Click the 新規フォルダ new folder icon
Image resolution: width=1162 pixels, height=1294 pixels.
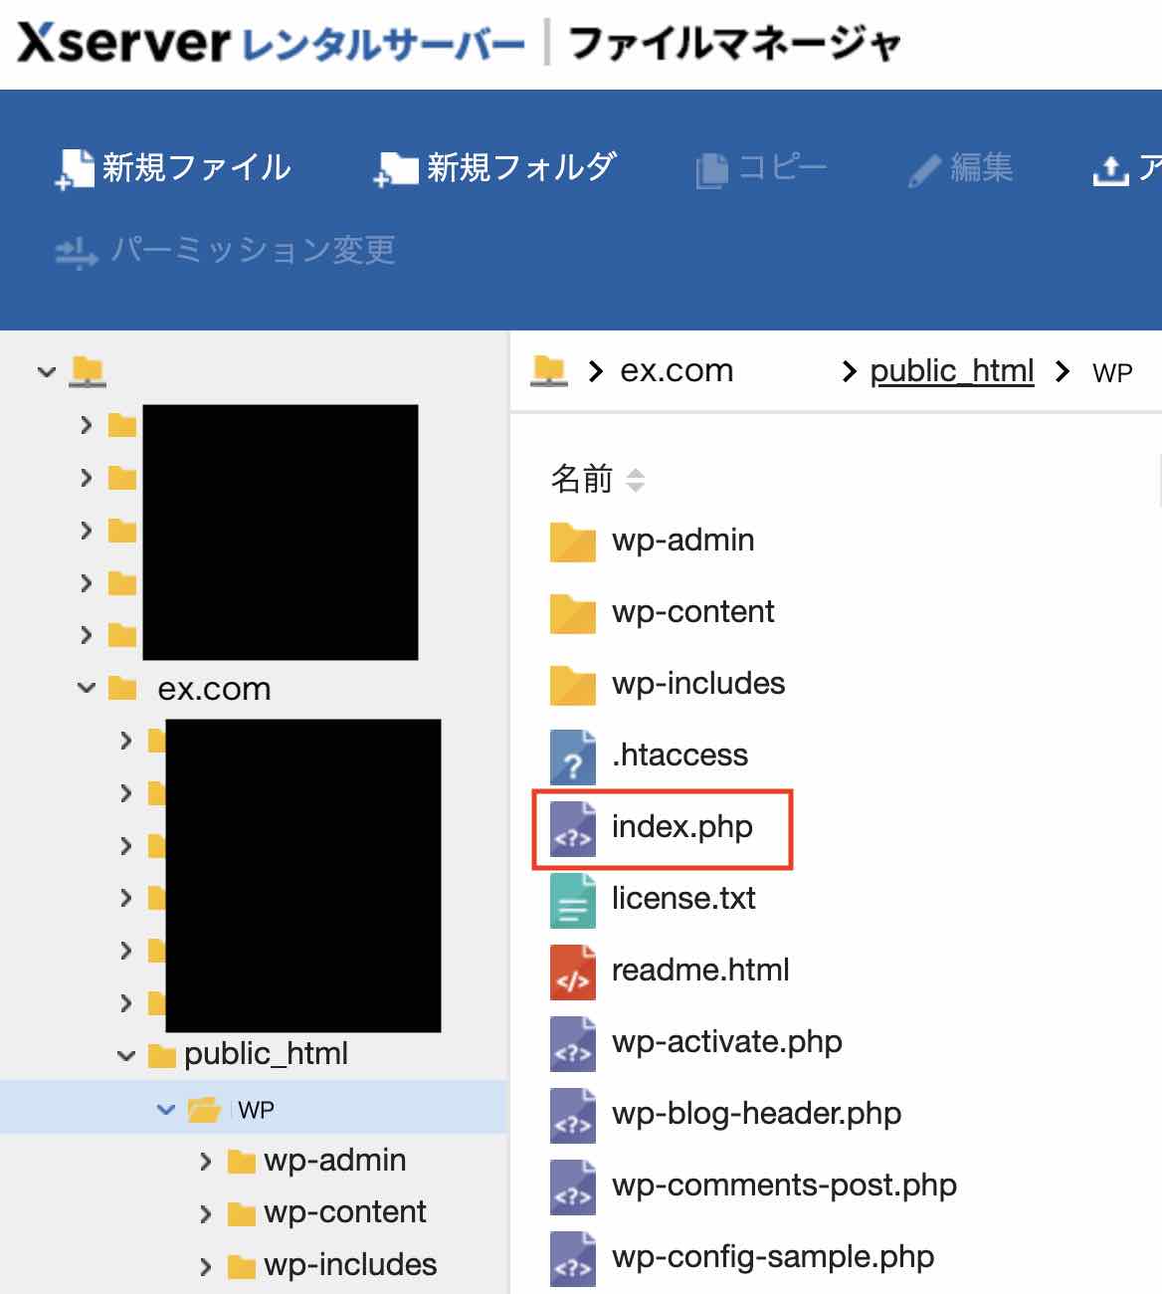click(396, 169)
